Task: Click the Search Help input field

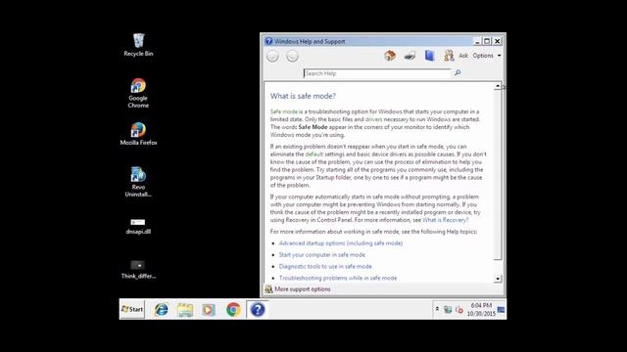Action: (376, 73)
